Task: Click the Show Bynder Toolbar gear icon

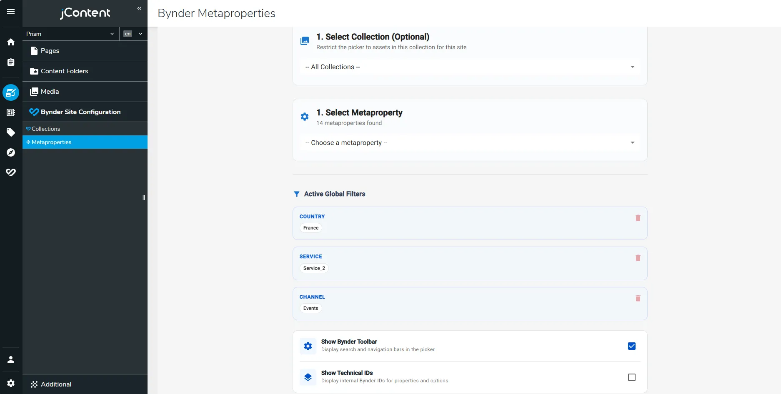Action: click(x=308, y=346)
